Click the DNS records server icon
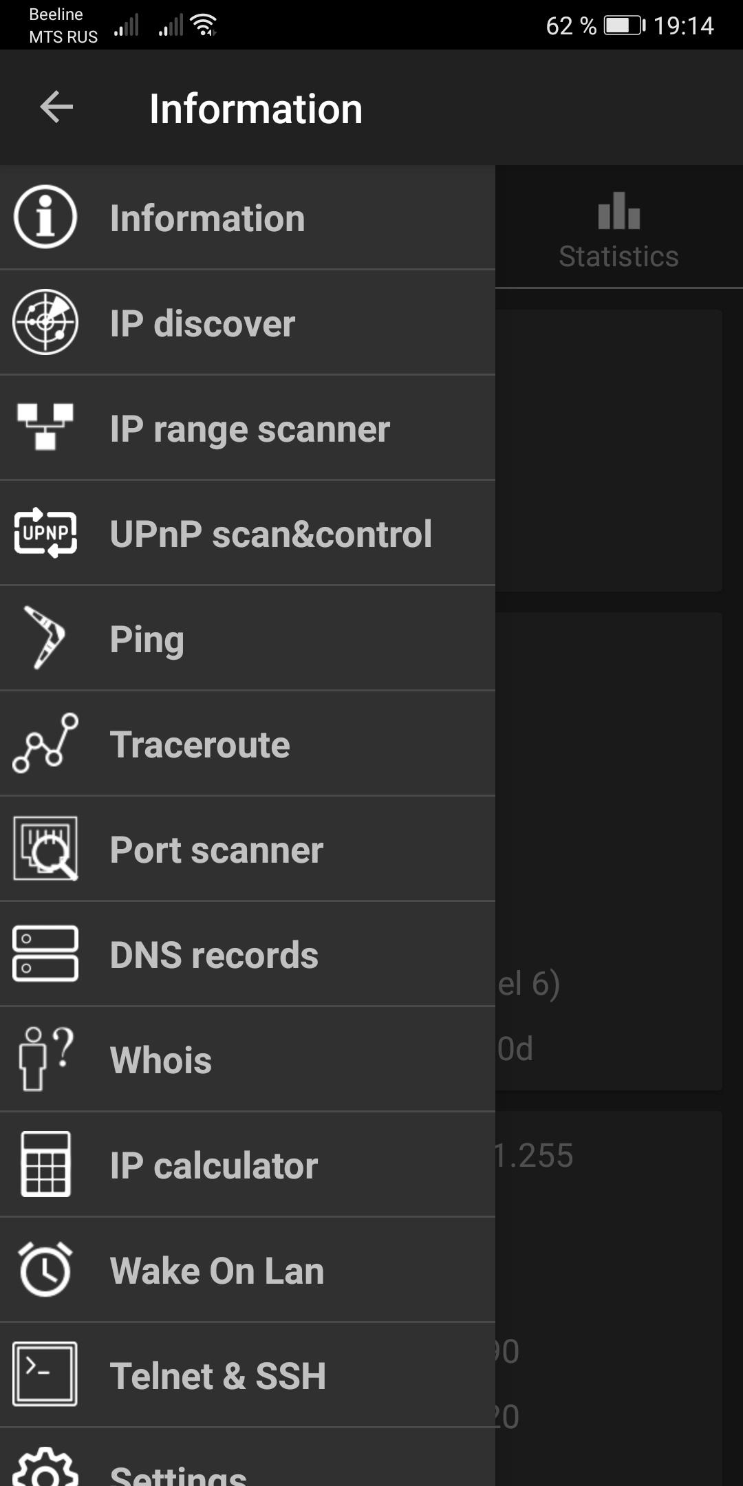This screenshot has width=743, height=1486. [45, 954]
